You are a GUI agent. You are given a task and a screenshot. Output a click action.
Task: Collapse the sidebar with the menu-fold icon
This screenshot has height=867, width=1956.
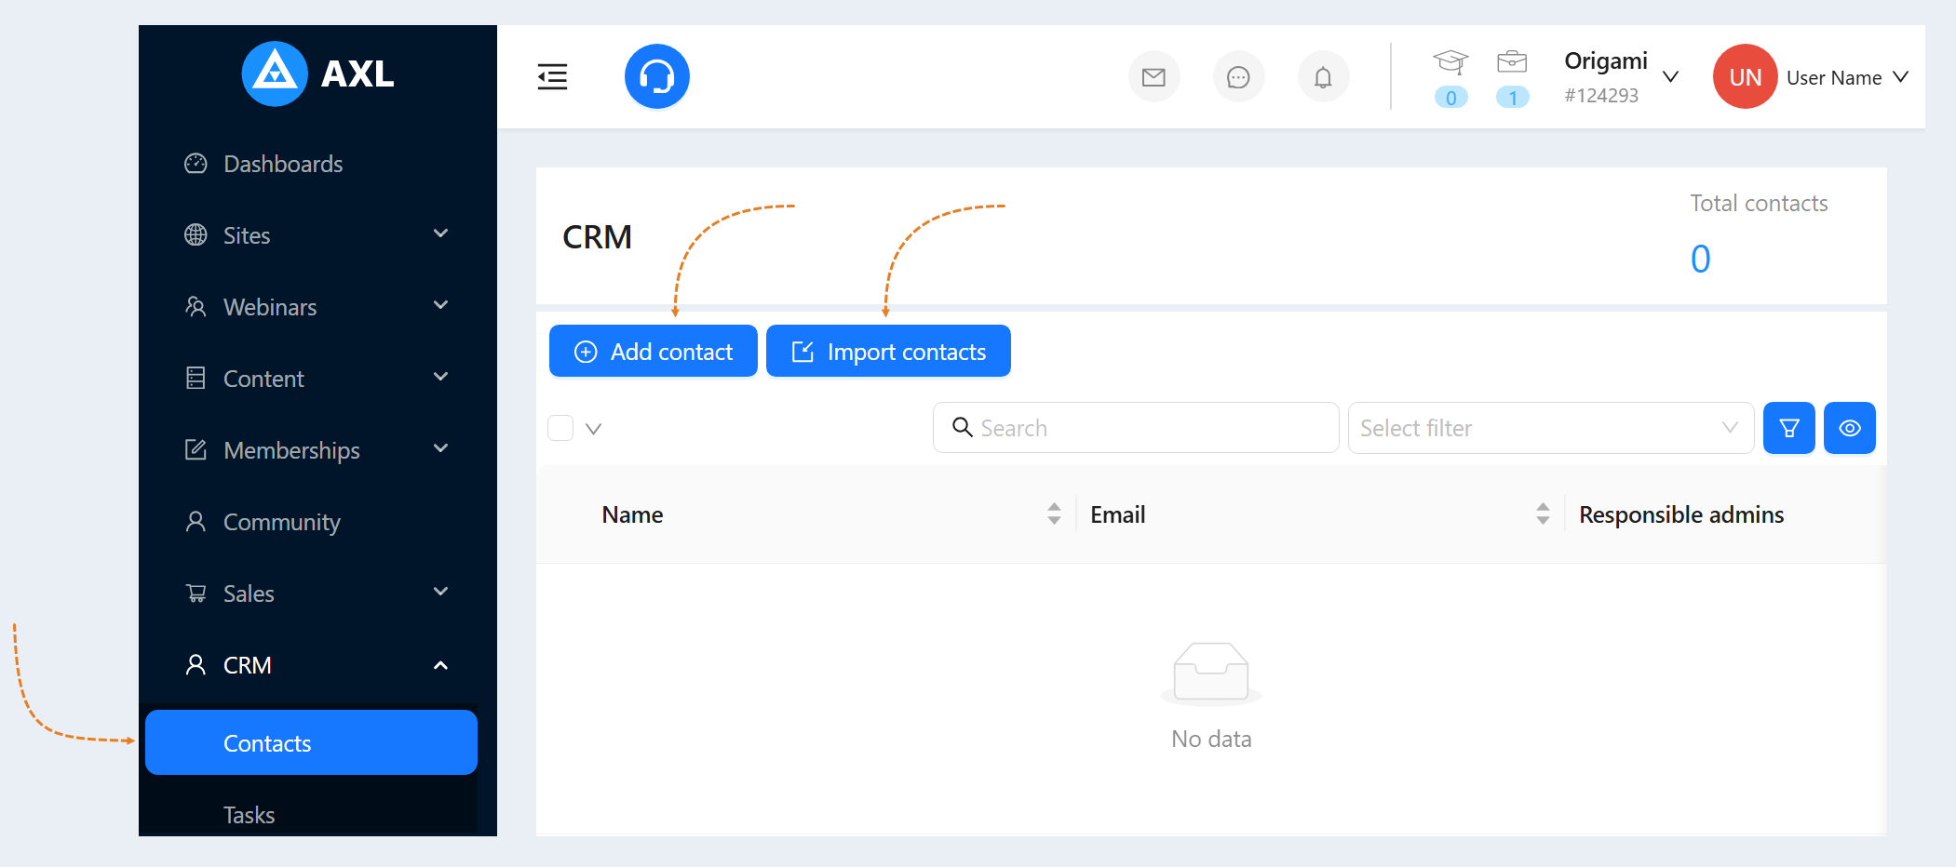[x=552, y=76]
